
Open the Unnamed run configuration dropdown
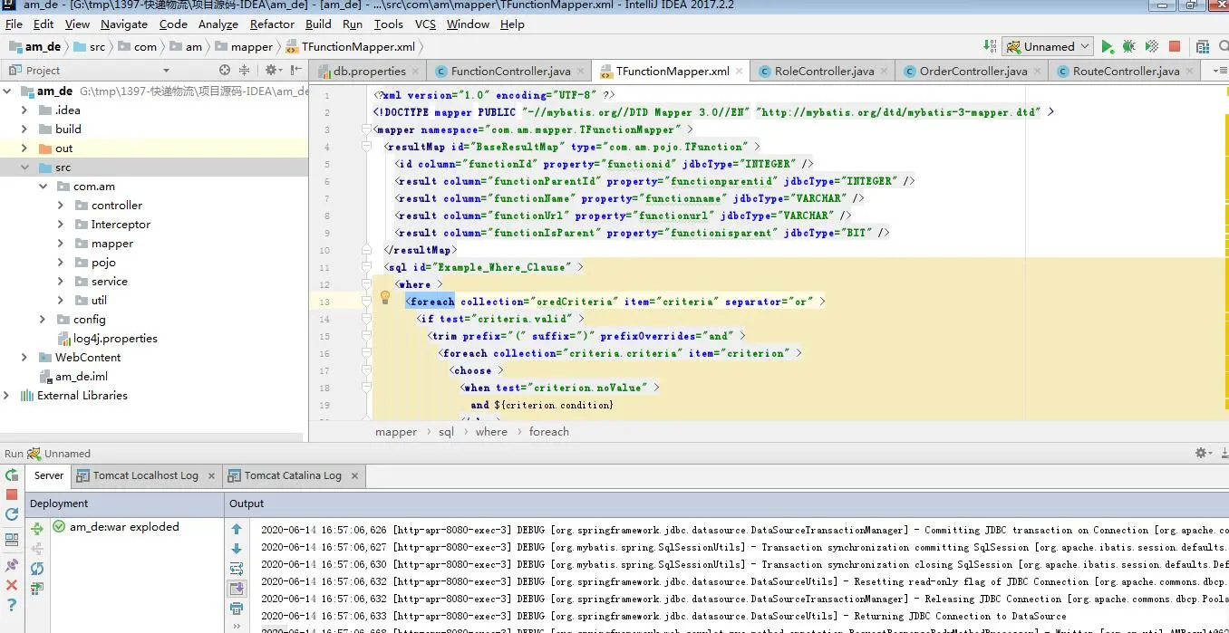(1049, 47)
